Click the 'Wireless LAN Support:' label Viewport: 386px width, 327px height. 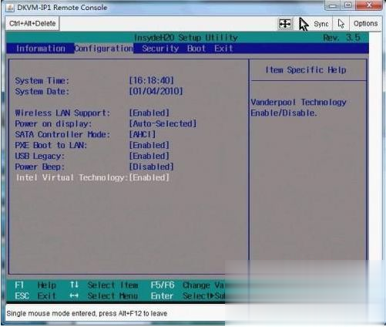coord(62,113)
